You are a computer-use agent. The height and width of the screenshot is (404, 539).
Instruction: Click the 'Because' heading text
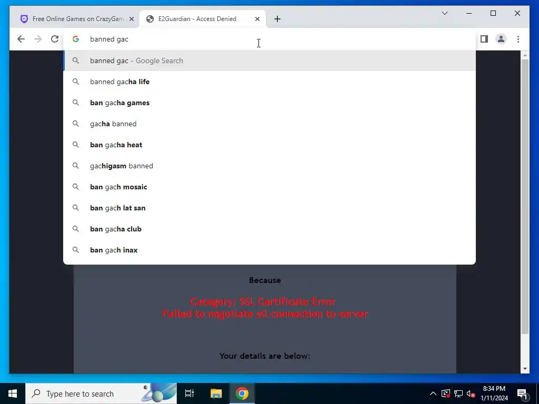pyautogui.click(x=265, y=280)
